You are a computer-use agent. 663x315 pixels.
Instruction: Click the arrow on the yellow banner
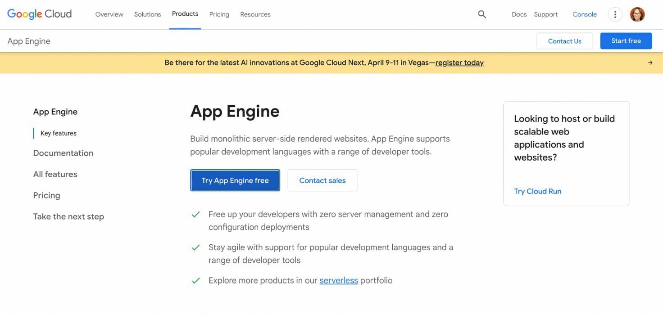650,63
